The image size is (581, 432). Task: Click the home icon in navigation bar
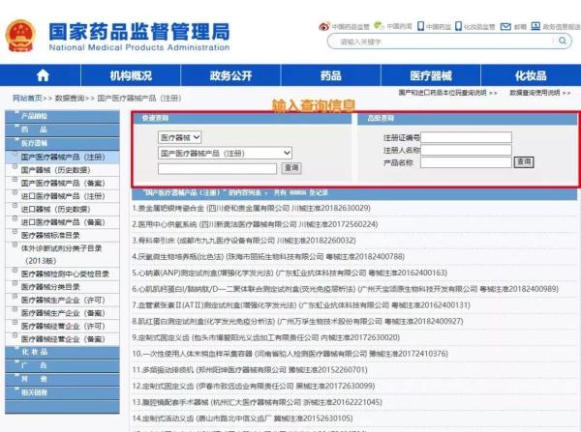43,74
